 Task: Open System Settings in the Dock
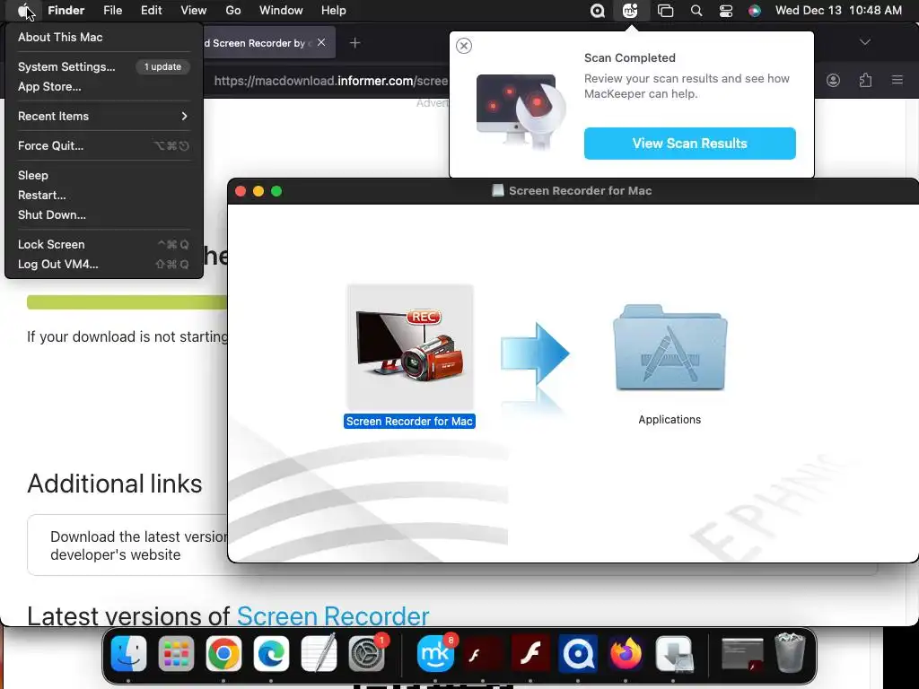[x=366, y=653]
